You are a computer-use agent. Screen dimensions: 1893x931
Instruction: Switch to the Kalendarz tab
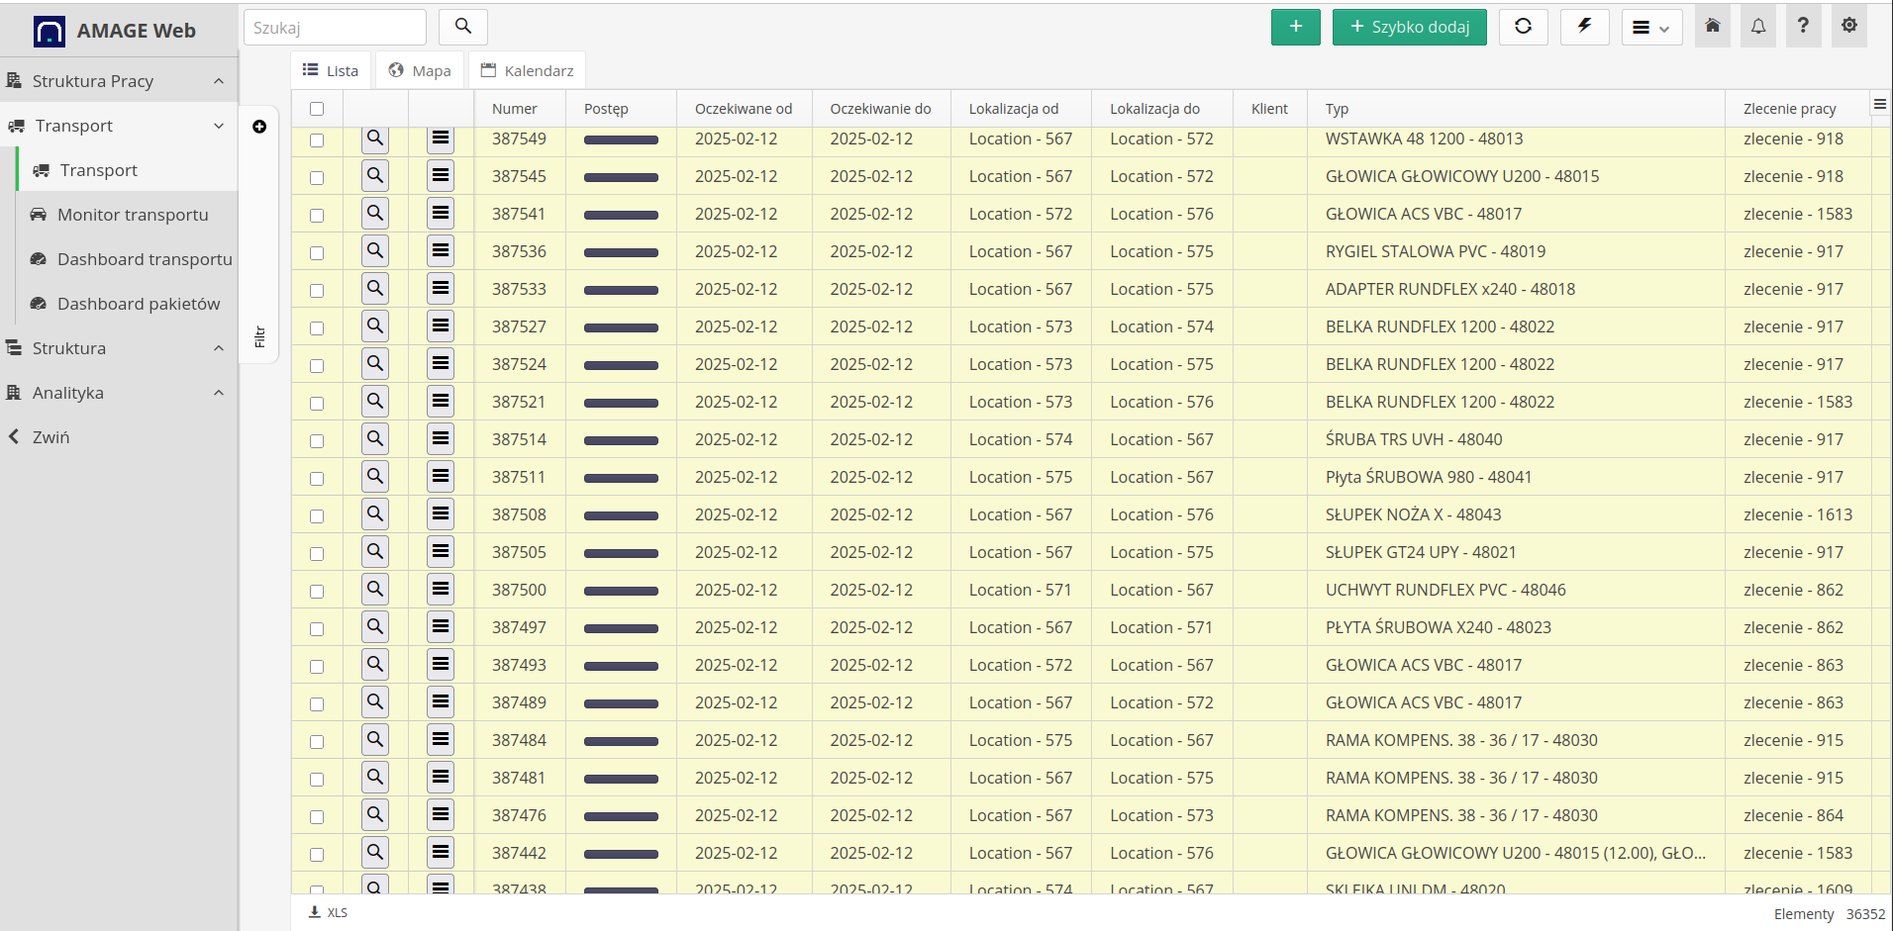tap(527, 70)
